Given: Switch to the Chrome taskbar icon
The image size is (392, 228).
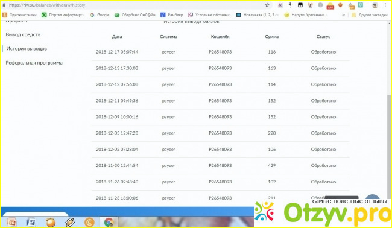Looking at the screenshot, I should click(109, 222).
